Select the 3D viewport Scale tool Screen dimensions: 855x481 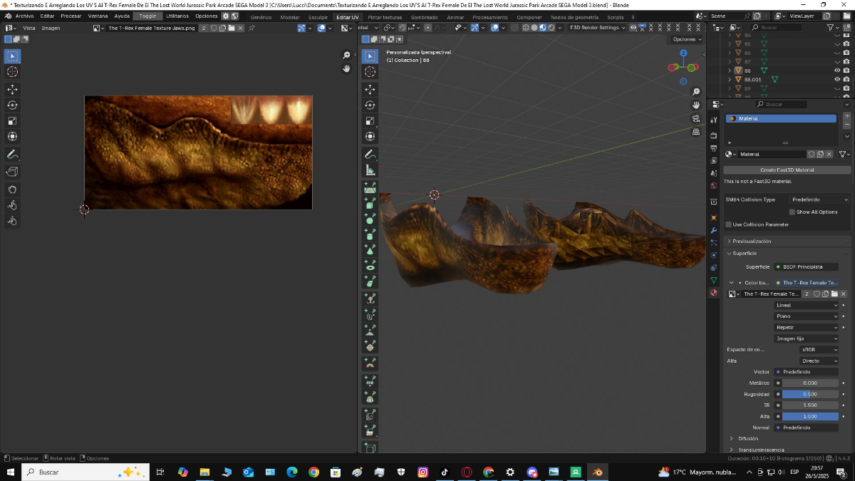[x=370, y=120]
